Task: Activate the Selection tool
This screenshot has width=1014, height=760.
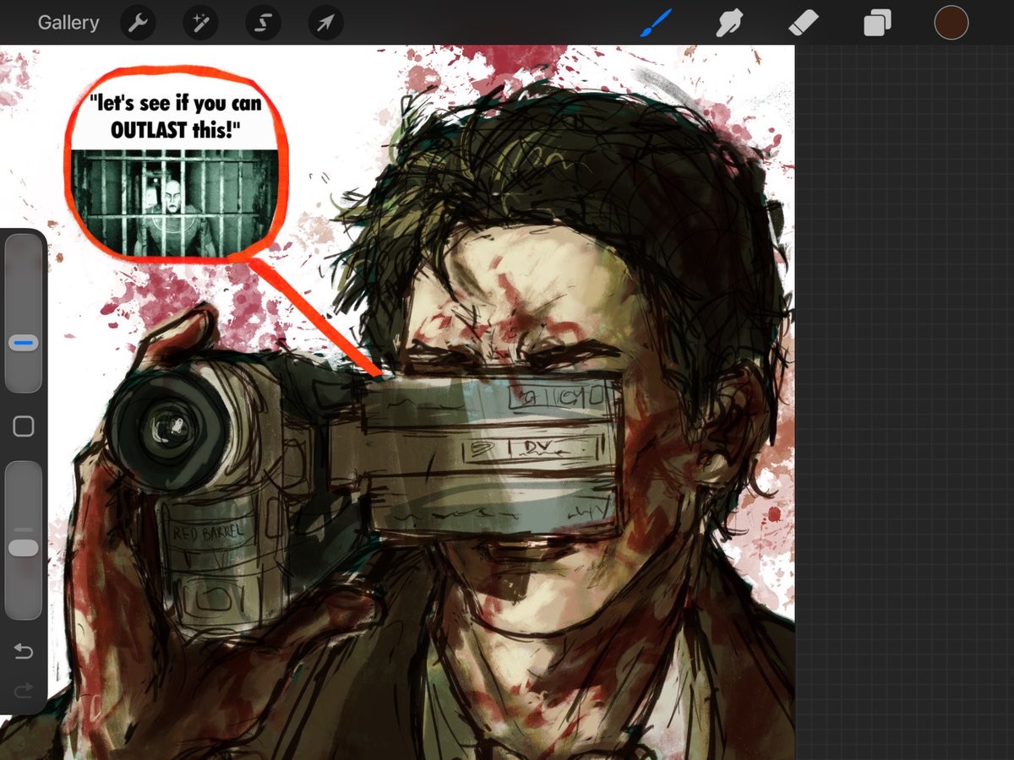Action: (263, 24)
